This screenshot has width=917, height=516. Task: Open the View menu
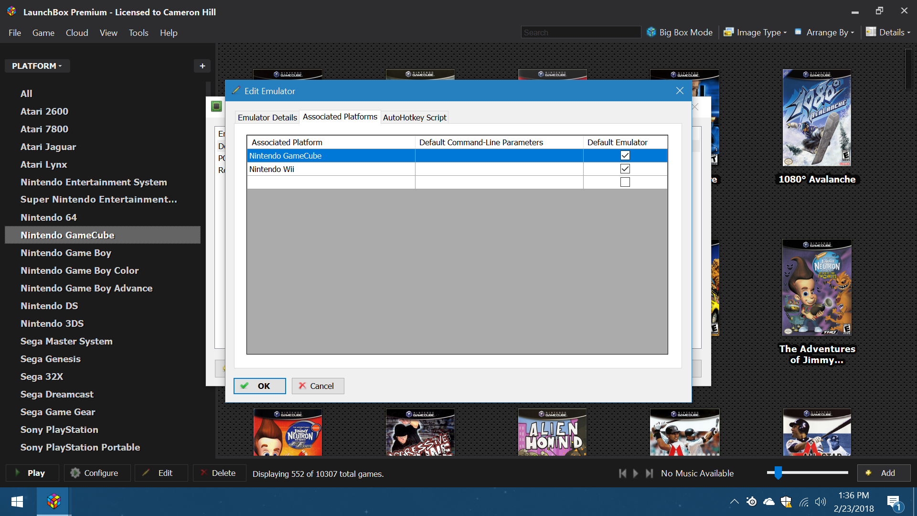(108, 33)
